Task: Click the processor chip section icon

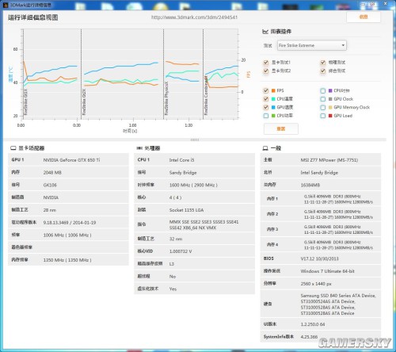Action: point(139,148)
